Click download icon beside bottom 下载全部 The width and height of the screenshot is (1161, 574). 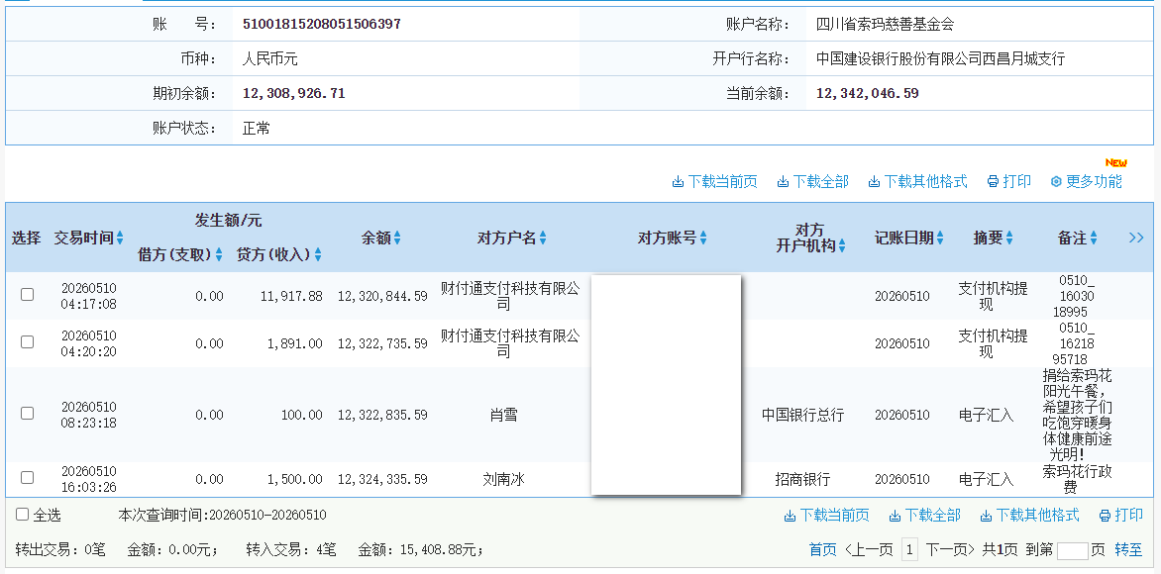(895, 516)
